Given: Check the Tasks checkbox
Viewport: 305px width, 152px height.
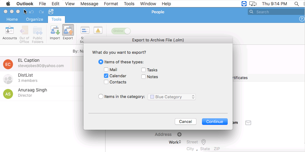Looking at the screenshot, I should (x=144, y=70).
